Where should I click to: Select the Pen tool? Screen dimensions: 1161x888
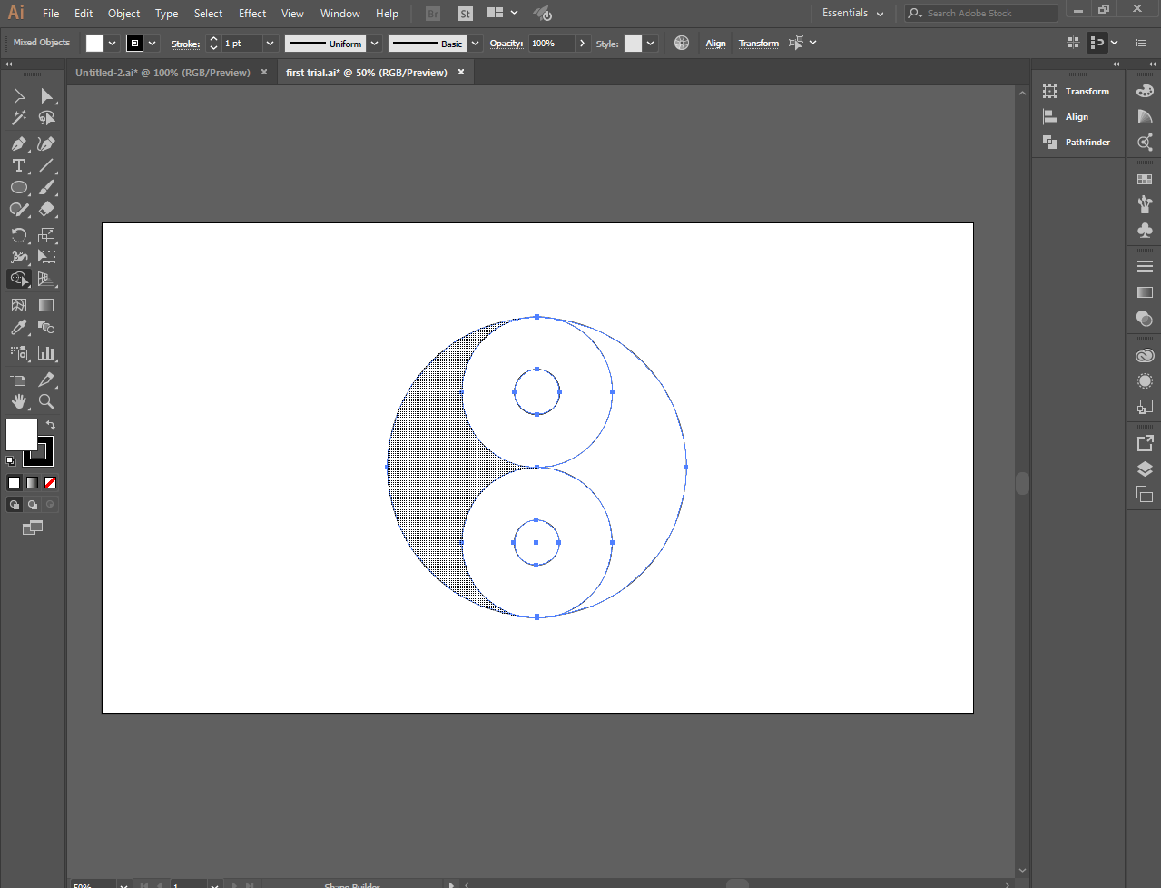tap(19, 143)
